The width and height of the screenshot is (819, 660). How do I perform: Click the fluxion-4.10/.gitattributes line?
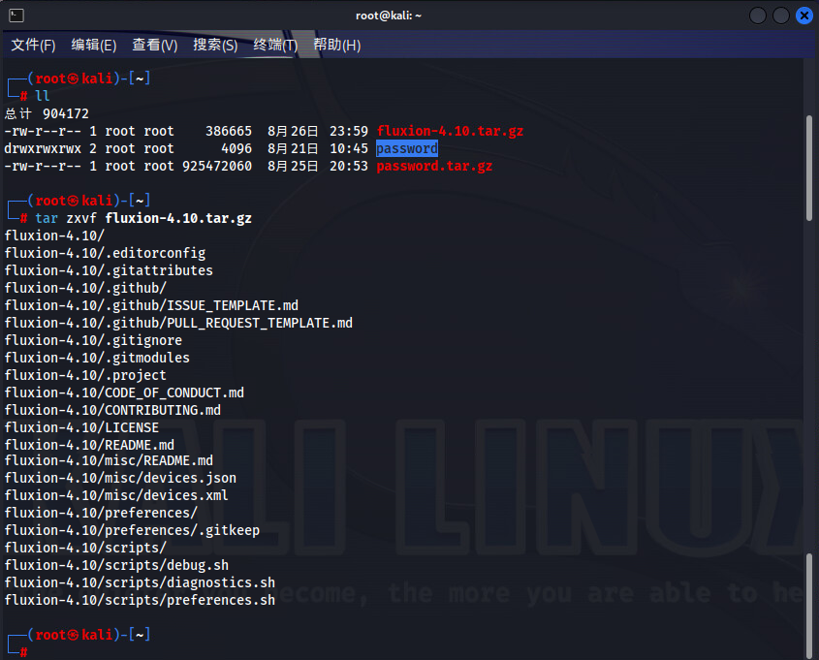click(109, 270)
